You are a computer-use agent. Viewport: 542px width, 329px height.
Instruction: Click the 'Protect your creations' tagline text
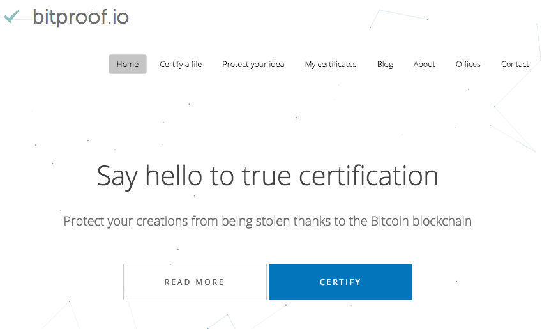coord(267,222)
